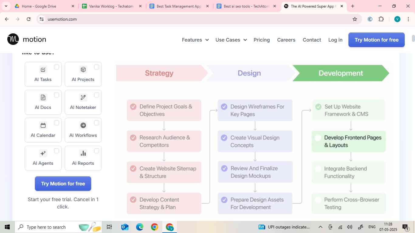Select the AI Projects cube icon

click(83, 69)
